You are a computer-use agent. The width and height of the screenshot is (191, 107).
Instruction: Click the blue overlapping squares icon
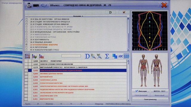(x=115, y=56)
